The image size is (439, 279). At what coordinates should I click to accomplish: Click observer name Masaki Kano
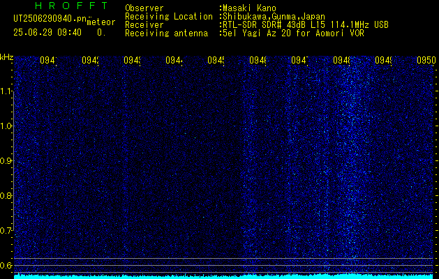pyautogui.click(x=249, y=8)
